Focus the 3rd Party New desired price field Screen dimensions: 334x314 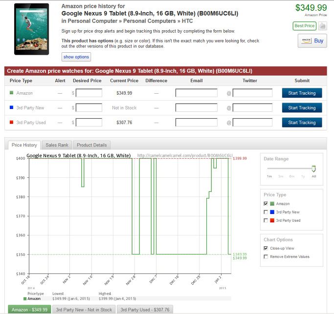(89, 107)
